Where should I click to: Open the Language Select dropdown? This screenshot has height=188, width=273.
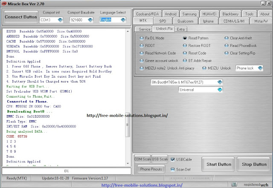tap(123, 20)
